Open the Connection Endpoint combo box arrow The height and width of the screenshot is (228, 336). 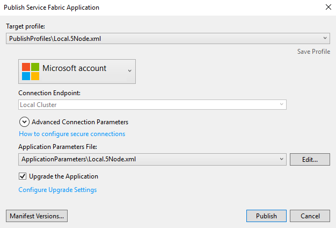281,104
